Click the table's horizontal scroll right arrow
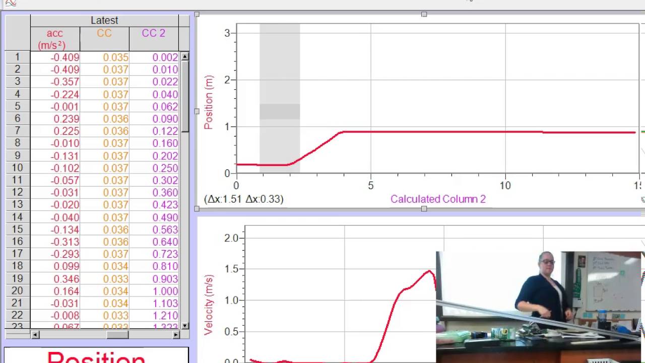The height and width of the screenshot is (363, 645). tap(176, 335)
